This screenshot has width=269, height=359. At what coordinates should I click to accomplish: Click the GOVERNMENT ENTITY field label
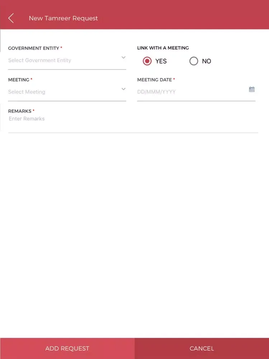pos(34,48)
